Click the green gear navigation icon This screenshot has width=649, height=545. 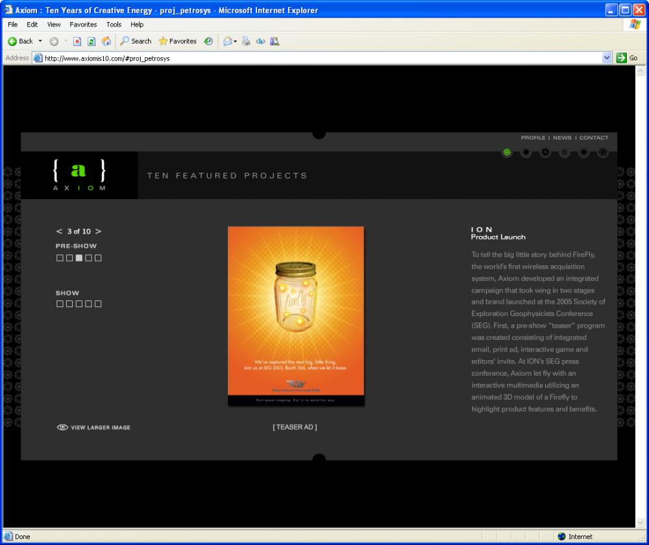point(507,152)
